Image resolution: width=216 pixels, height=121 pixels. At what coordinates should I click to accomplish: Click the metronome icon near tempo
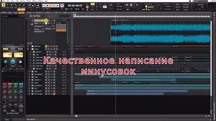pyautogui.click(x=87, y=9)
